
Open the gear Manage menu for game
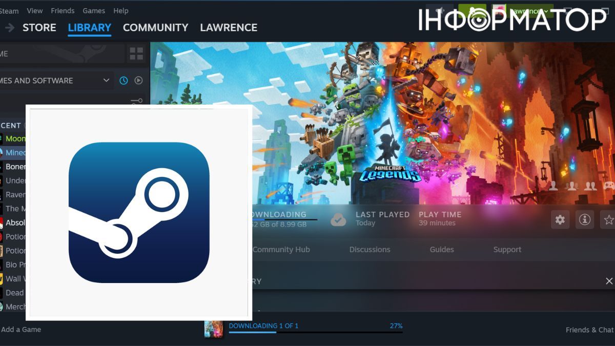(x=560, y=219)
